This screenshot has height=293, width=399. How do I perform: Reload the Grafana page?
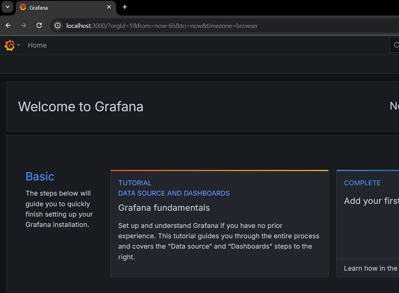[x=39, y=25]
